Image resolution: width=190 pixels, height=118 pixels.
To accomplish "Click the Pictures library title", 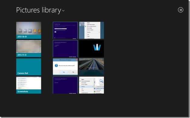I will (x=39, y=10).
